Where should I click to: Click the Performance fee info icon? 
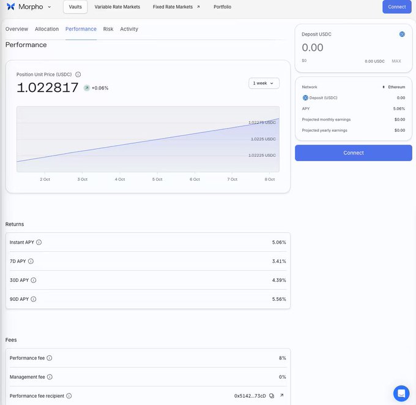coord(50,358)
